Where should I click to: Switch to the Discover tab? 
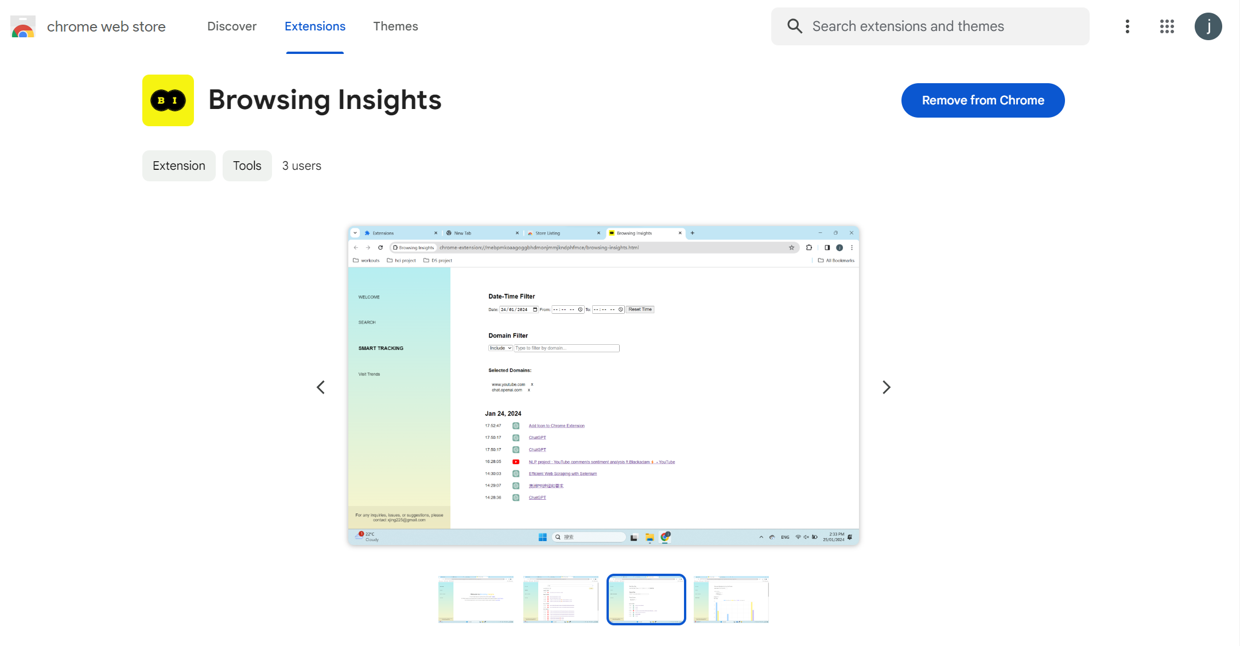232,26
